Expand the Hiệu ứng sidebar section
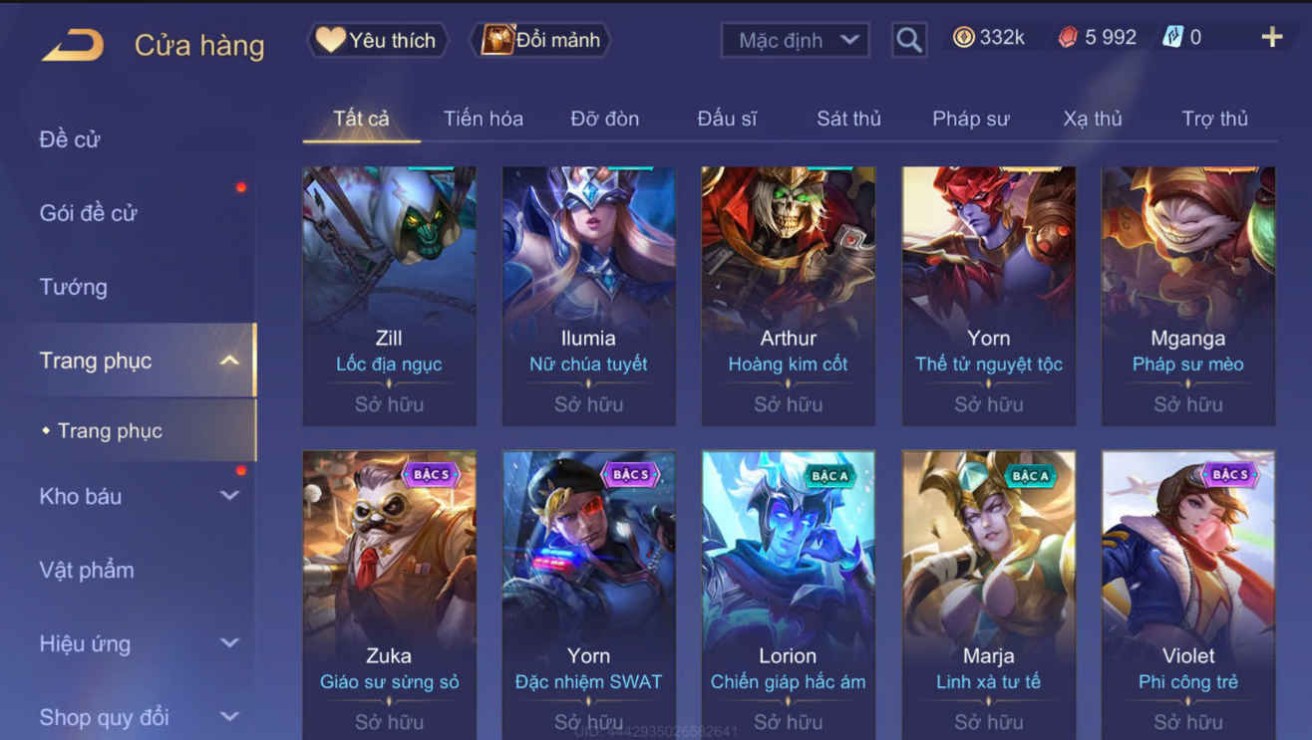Screen dimensions: 1312x740 click(229, 643)
